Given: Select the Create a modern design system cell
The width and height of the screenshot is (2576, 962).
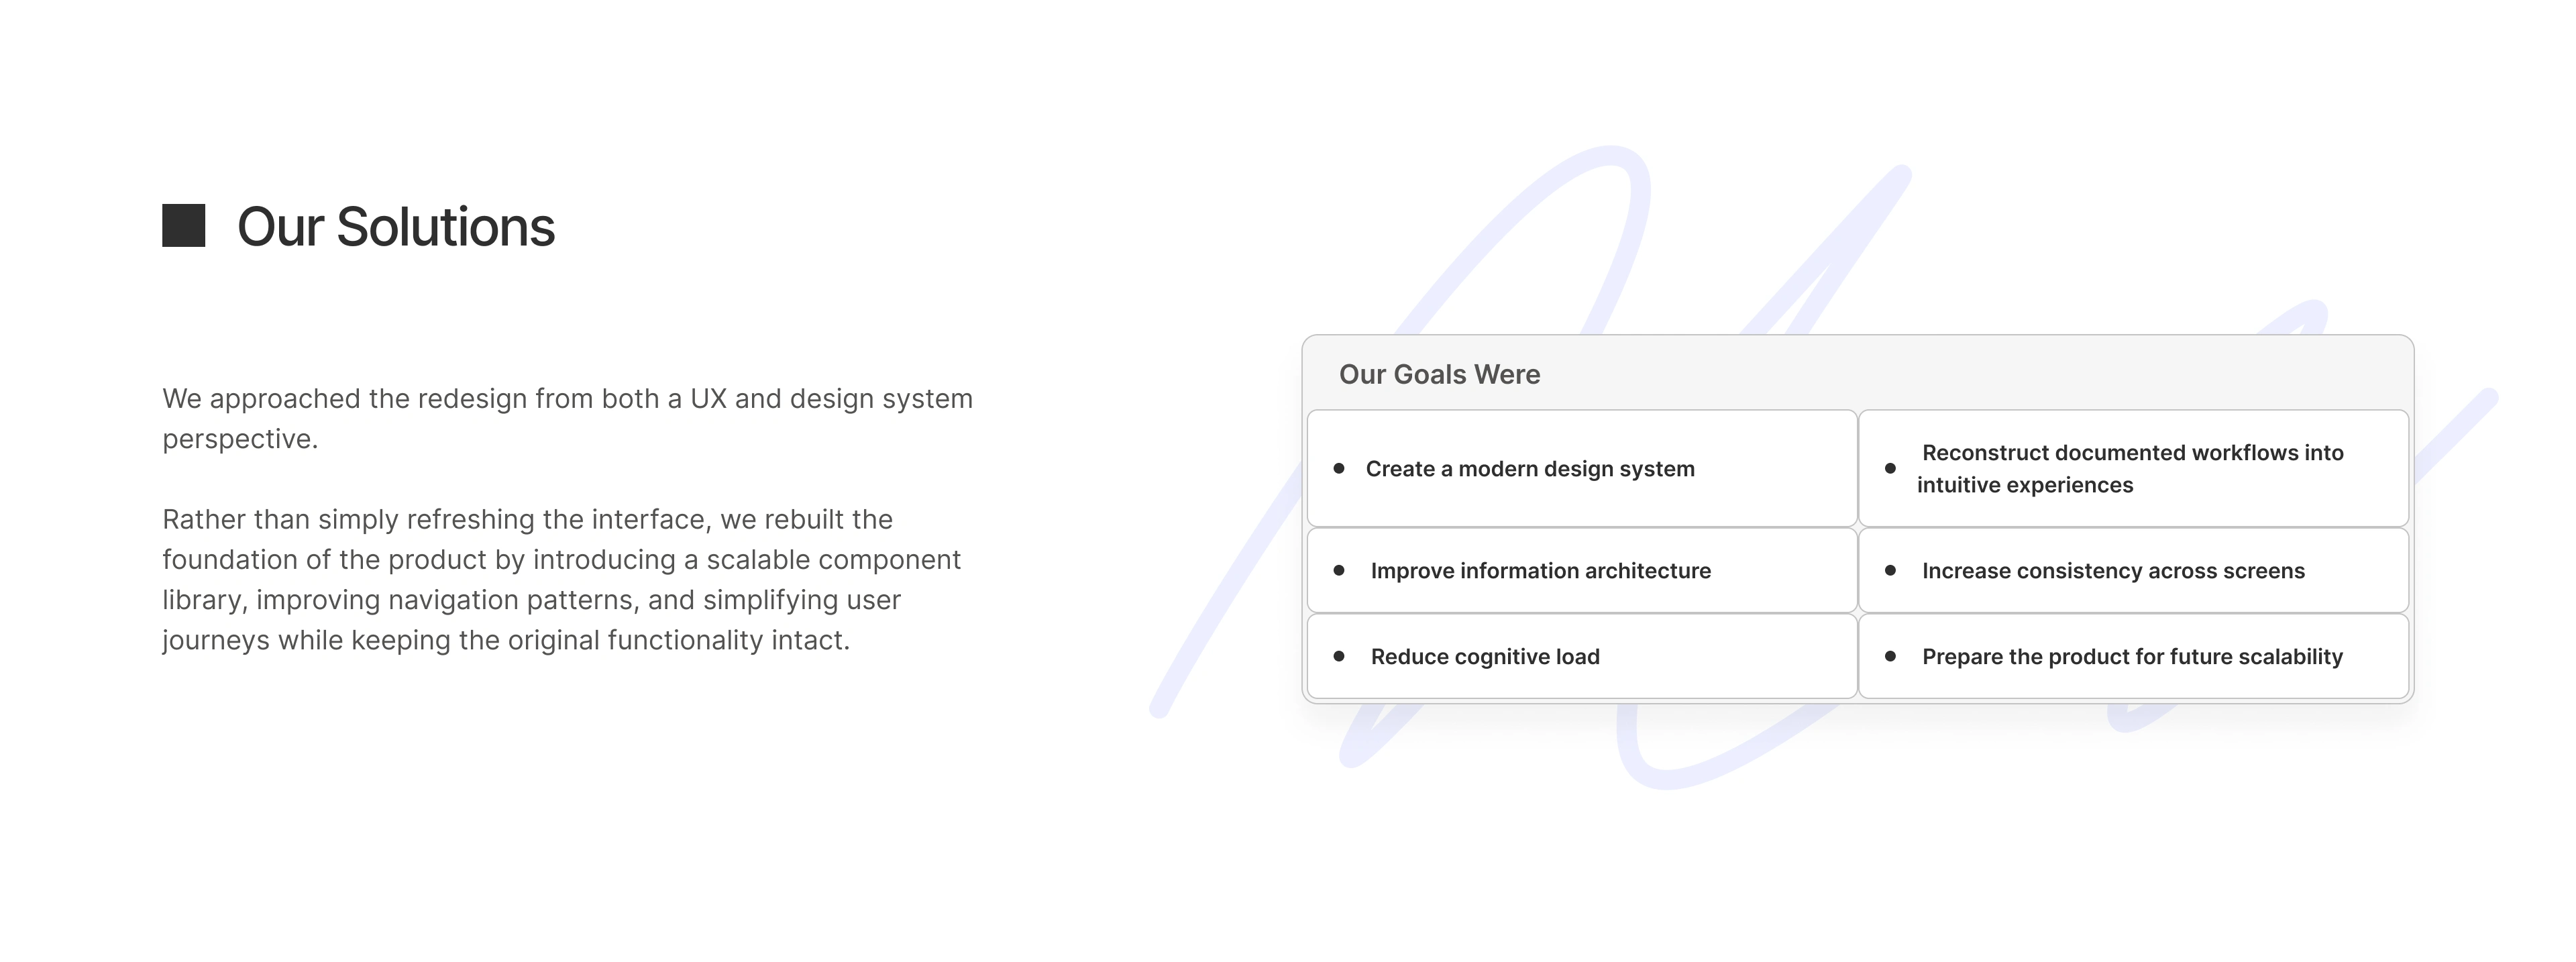Looking at the screenshot, I should 1582,468.
